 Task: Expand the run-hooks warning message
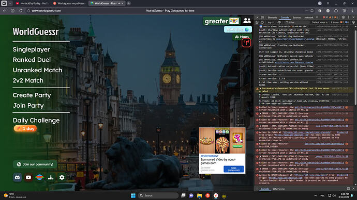[260, 89]
